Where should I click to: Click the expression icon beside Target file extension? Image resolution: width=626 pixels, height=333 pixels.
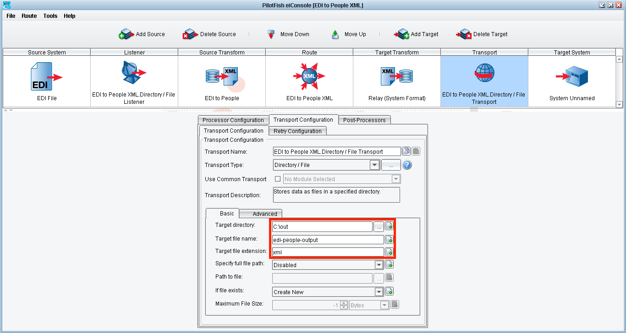click(389, 252)
